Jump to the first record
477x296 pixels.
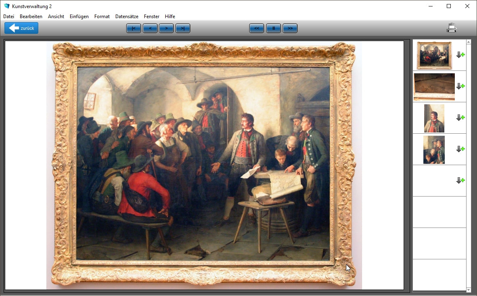133,28
